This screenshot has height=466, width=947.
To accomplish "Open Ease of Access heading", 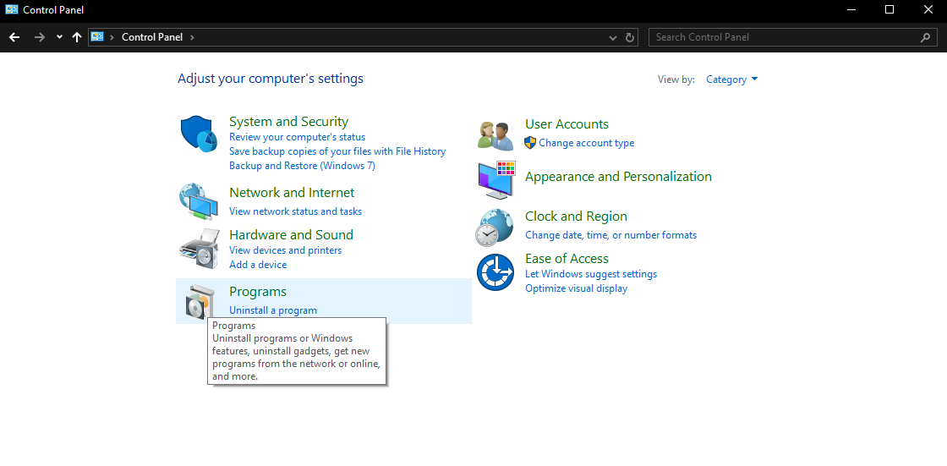I will pos(567,259).
